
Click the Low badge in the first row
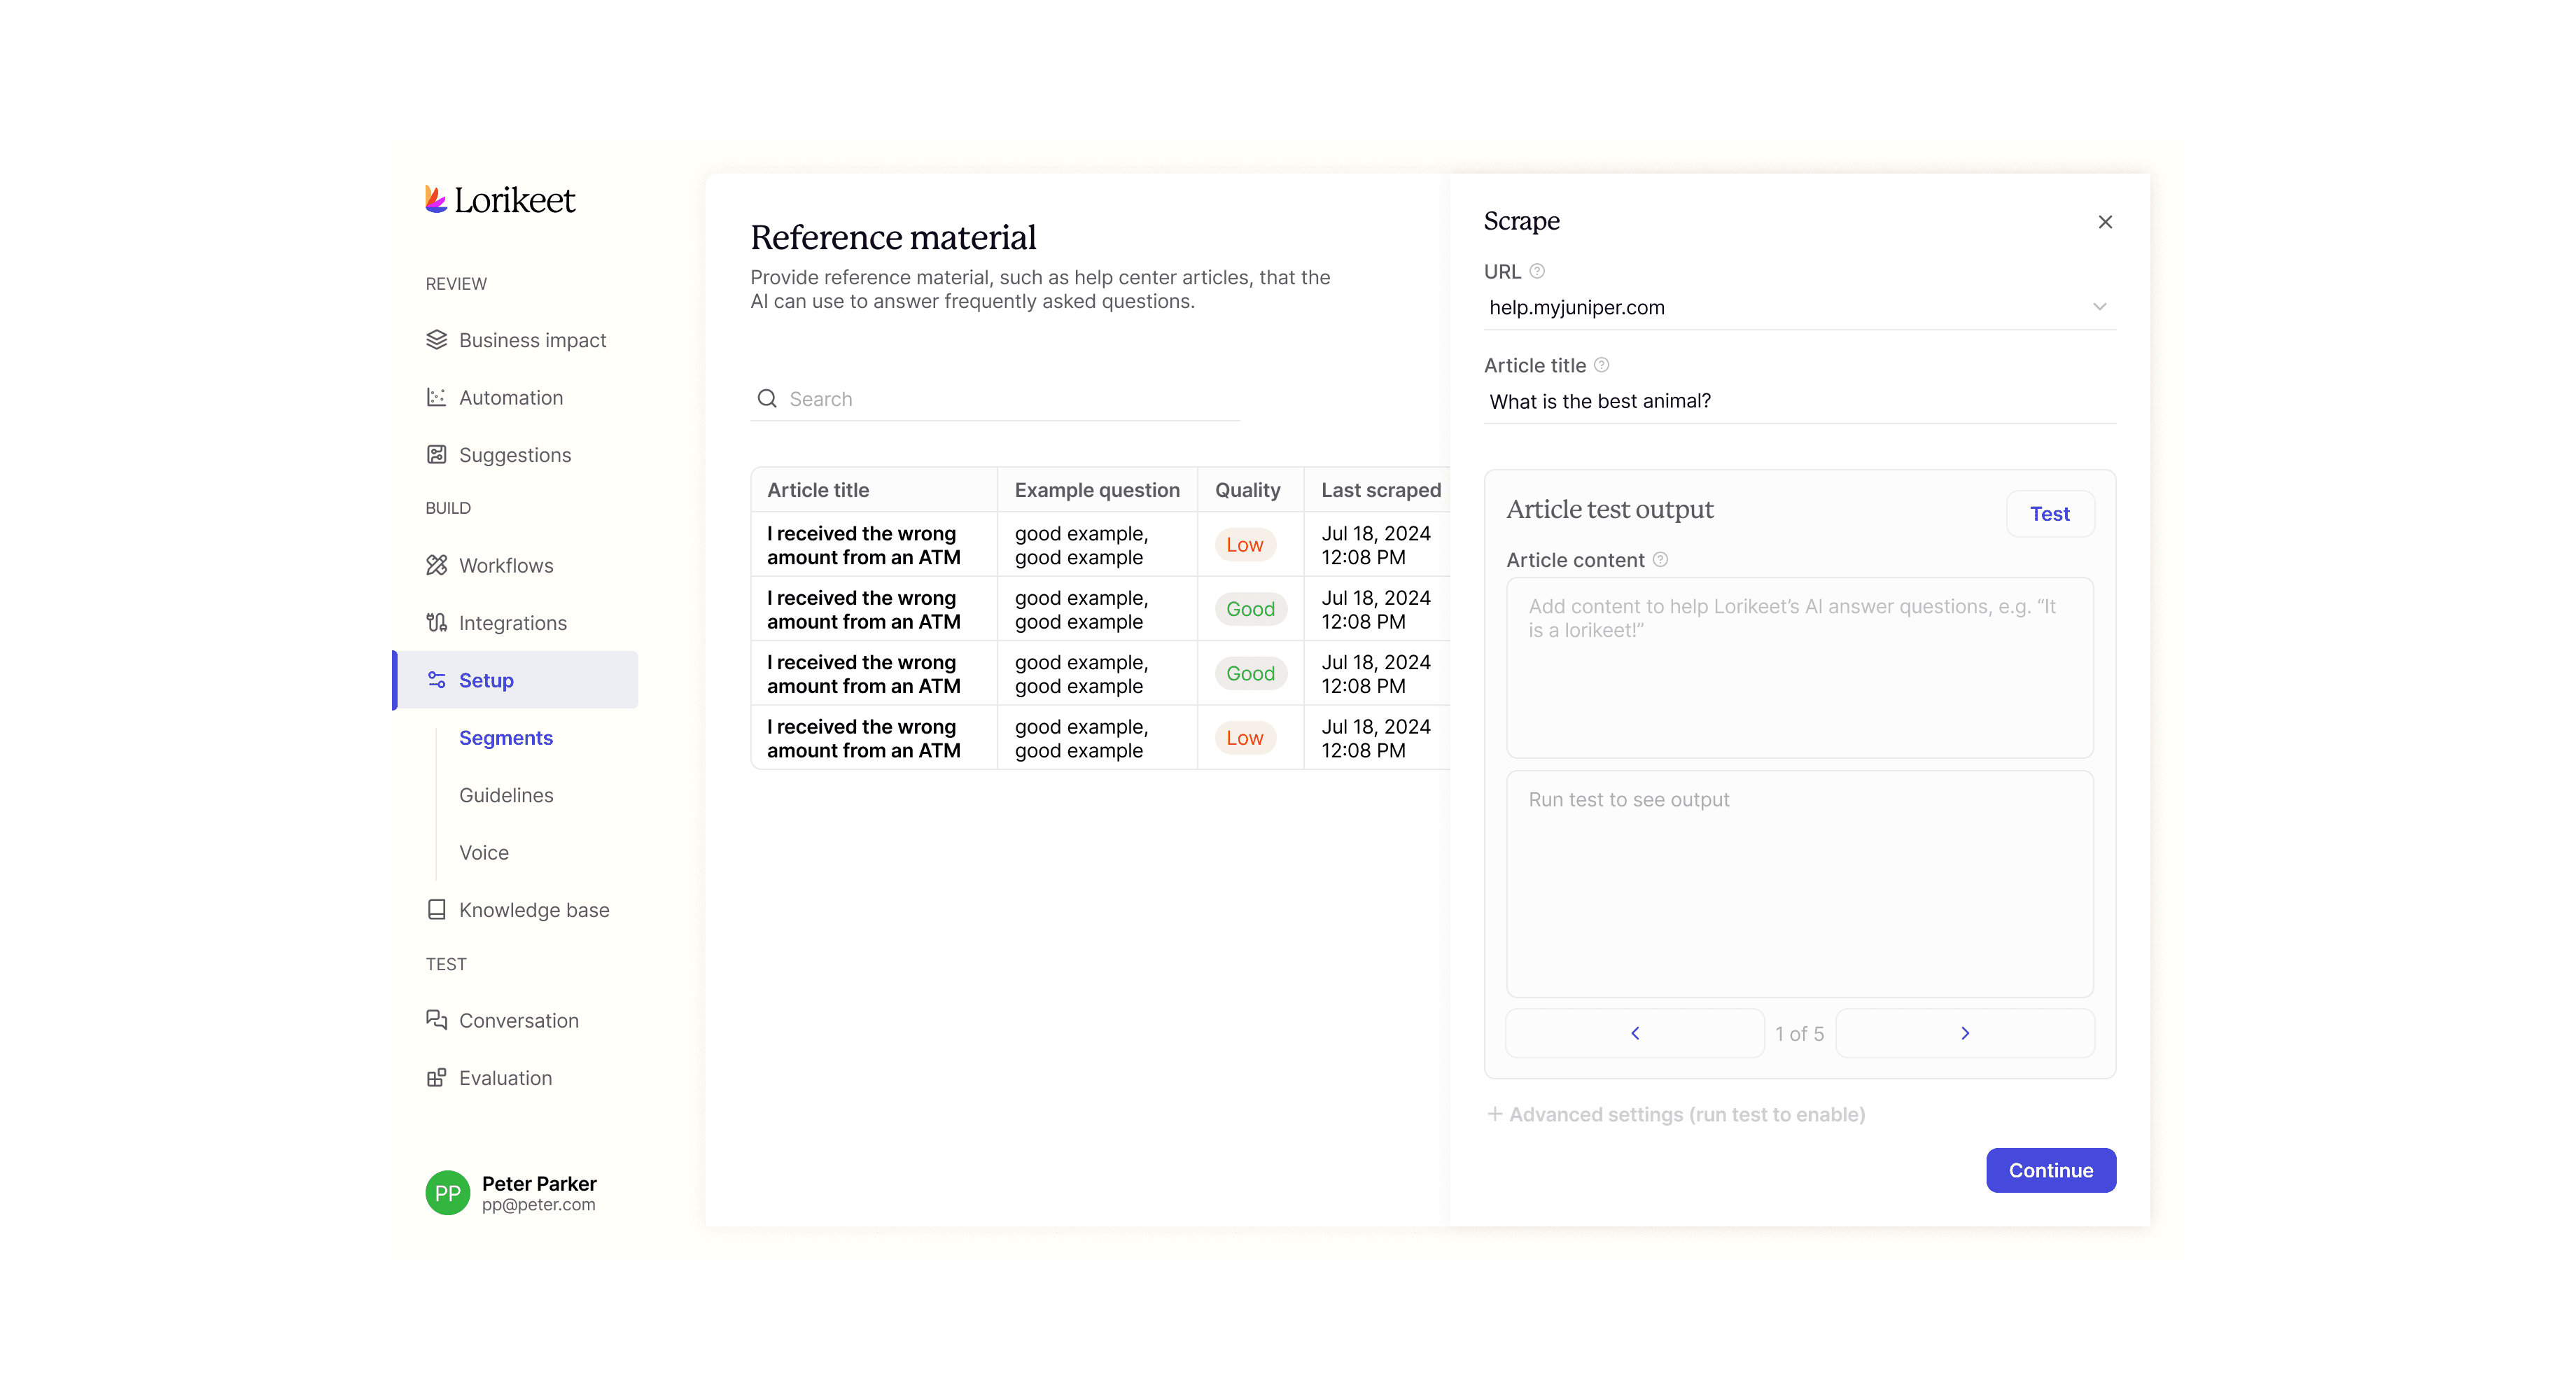pos(1245,545)
